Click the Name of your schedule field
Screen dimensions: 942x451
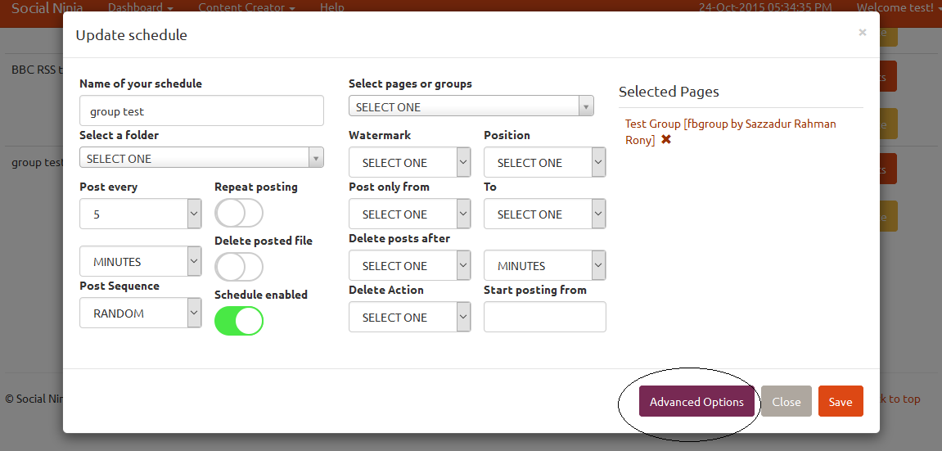pos(201,111)
